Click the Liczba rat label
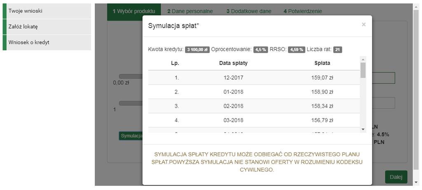The height and width of the screenshot is (190, 422). coord(319,49)
